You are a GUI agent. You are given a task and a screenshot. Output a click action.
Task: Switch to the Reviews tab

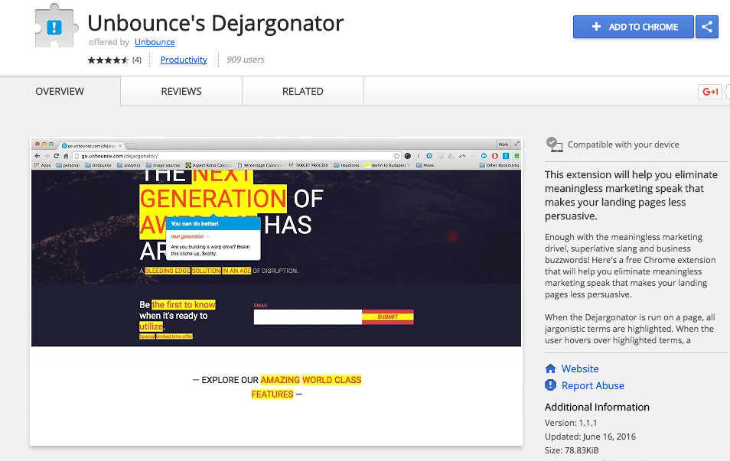click(x=181, y=91)
